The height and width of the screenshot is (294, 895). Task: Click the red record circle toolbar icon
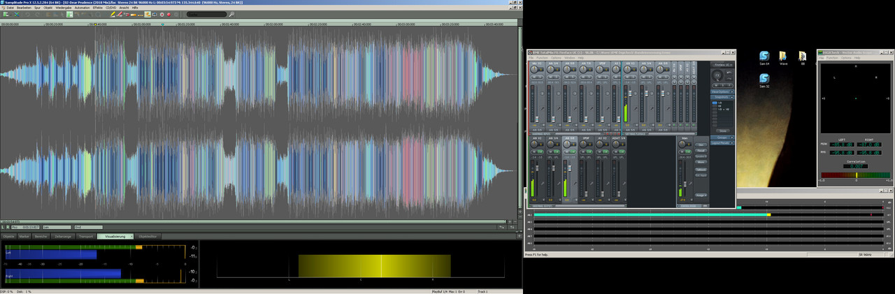coord(169,14)
